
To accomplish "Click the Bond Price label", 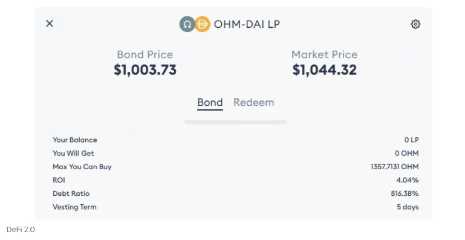I will point(145,54).
